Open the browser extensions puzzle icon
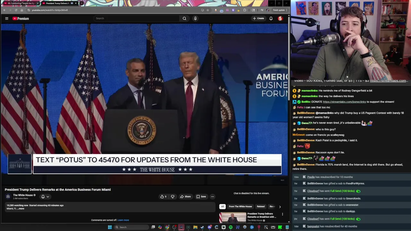The width and height of the screenshot is (411, 231). click(245, 10)
